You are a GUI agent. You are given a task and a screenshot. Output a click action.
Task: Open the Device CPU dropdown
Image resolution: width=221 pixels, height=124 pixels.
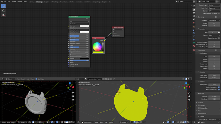click(x=214, y=11)
